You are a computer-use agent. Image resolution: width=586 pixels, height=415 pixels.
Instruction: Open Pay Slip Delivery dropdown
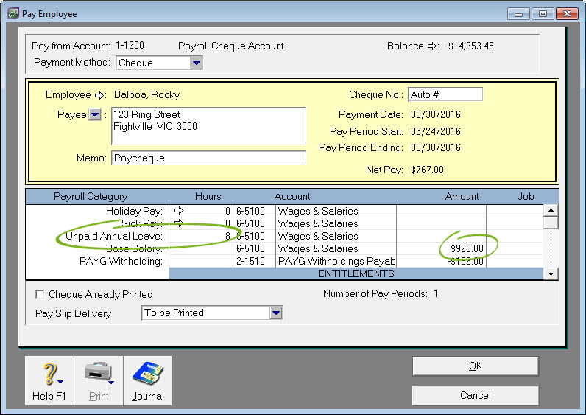(x=276, y=313)
